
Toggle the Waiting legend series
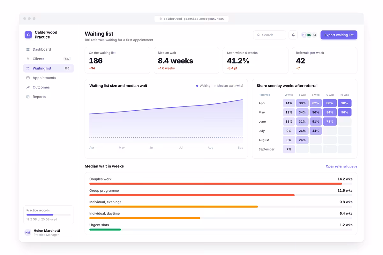pos(203,86)
